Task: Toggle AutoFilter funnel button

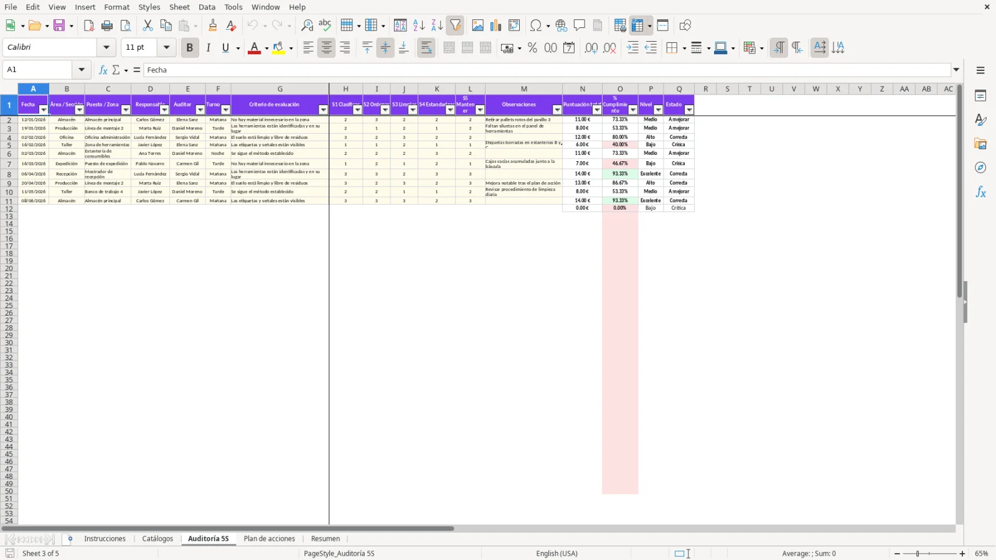Action: (x=456, y=26)
